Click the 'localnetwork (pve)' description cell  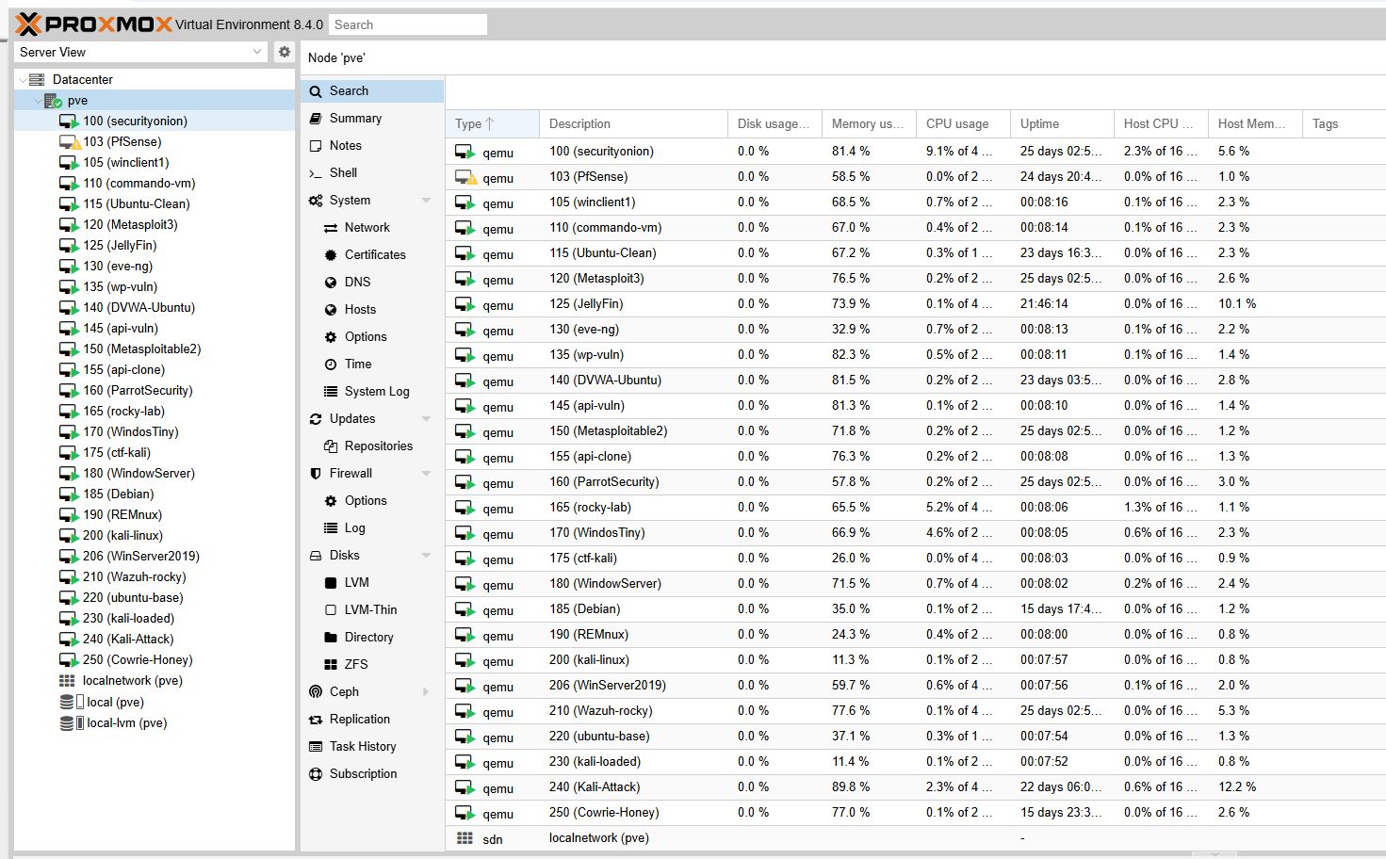click(x=633, y=838)
